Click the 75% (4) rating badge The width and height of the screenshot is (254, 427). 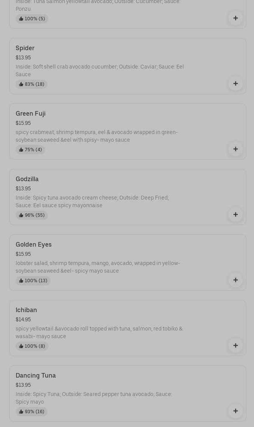click(x=31, y=150)
